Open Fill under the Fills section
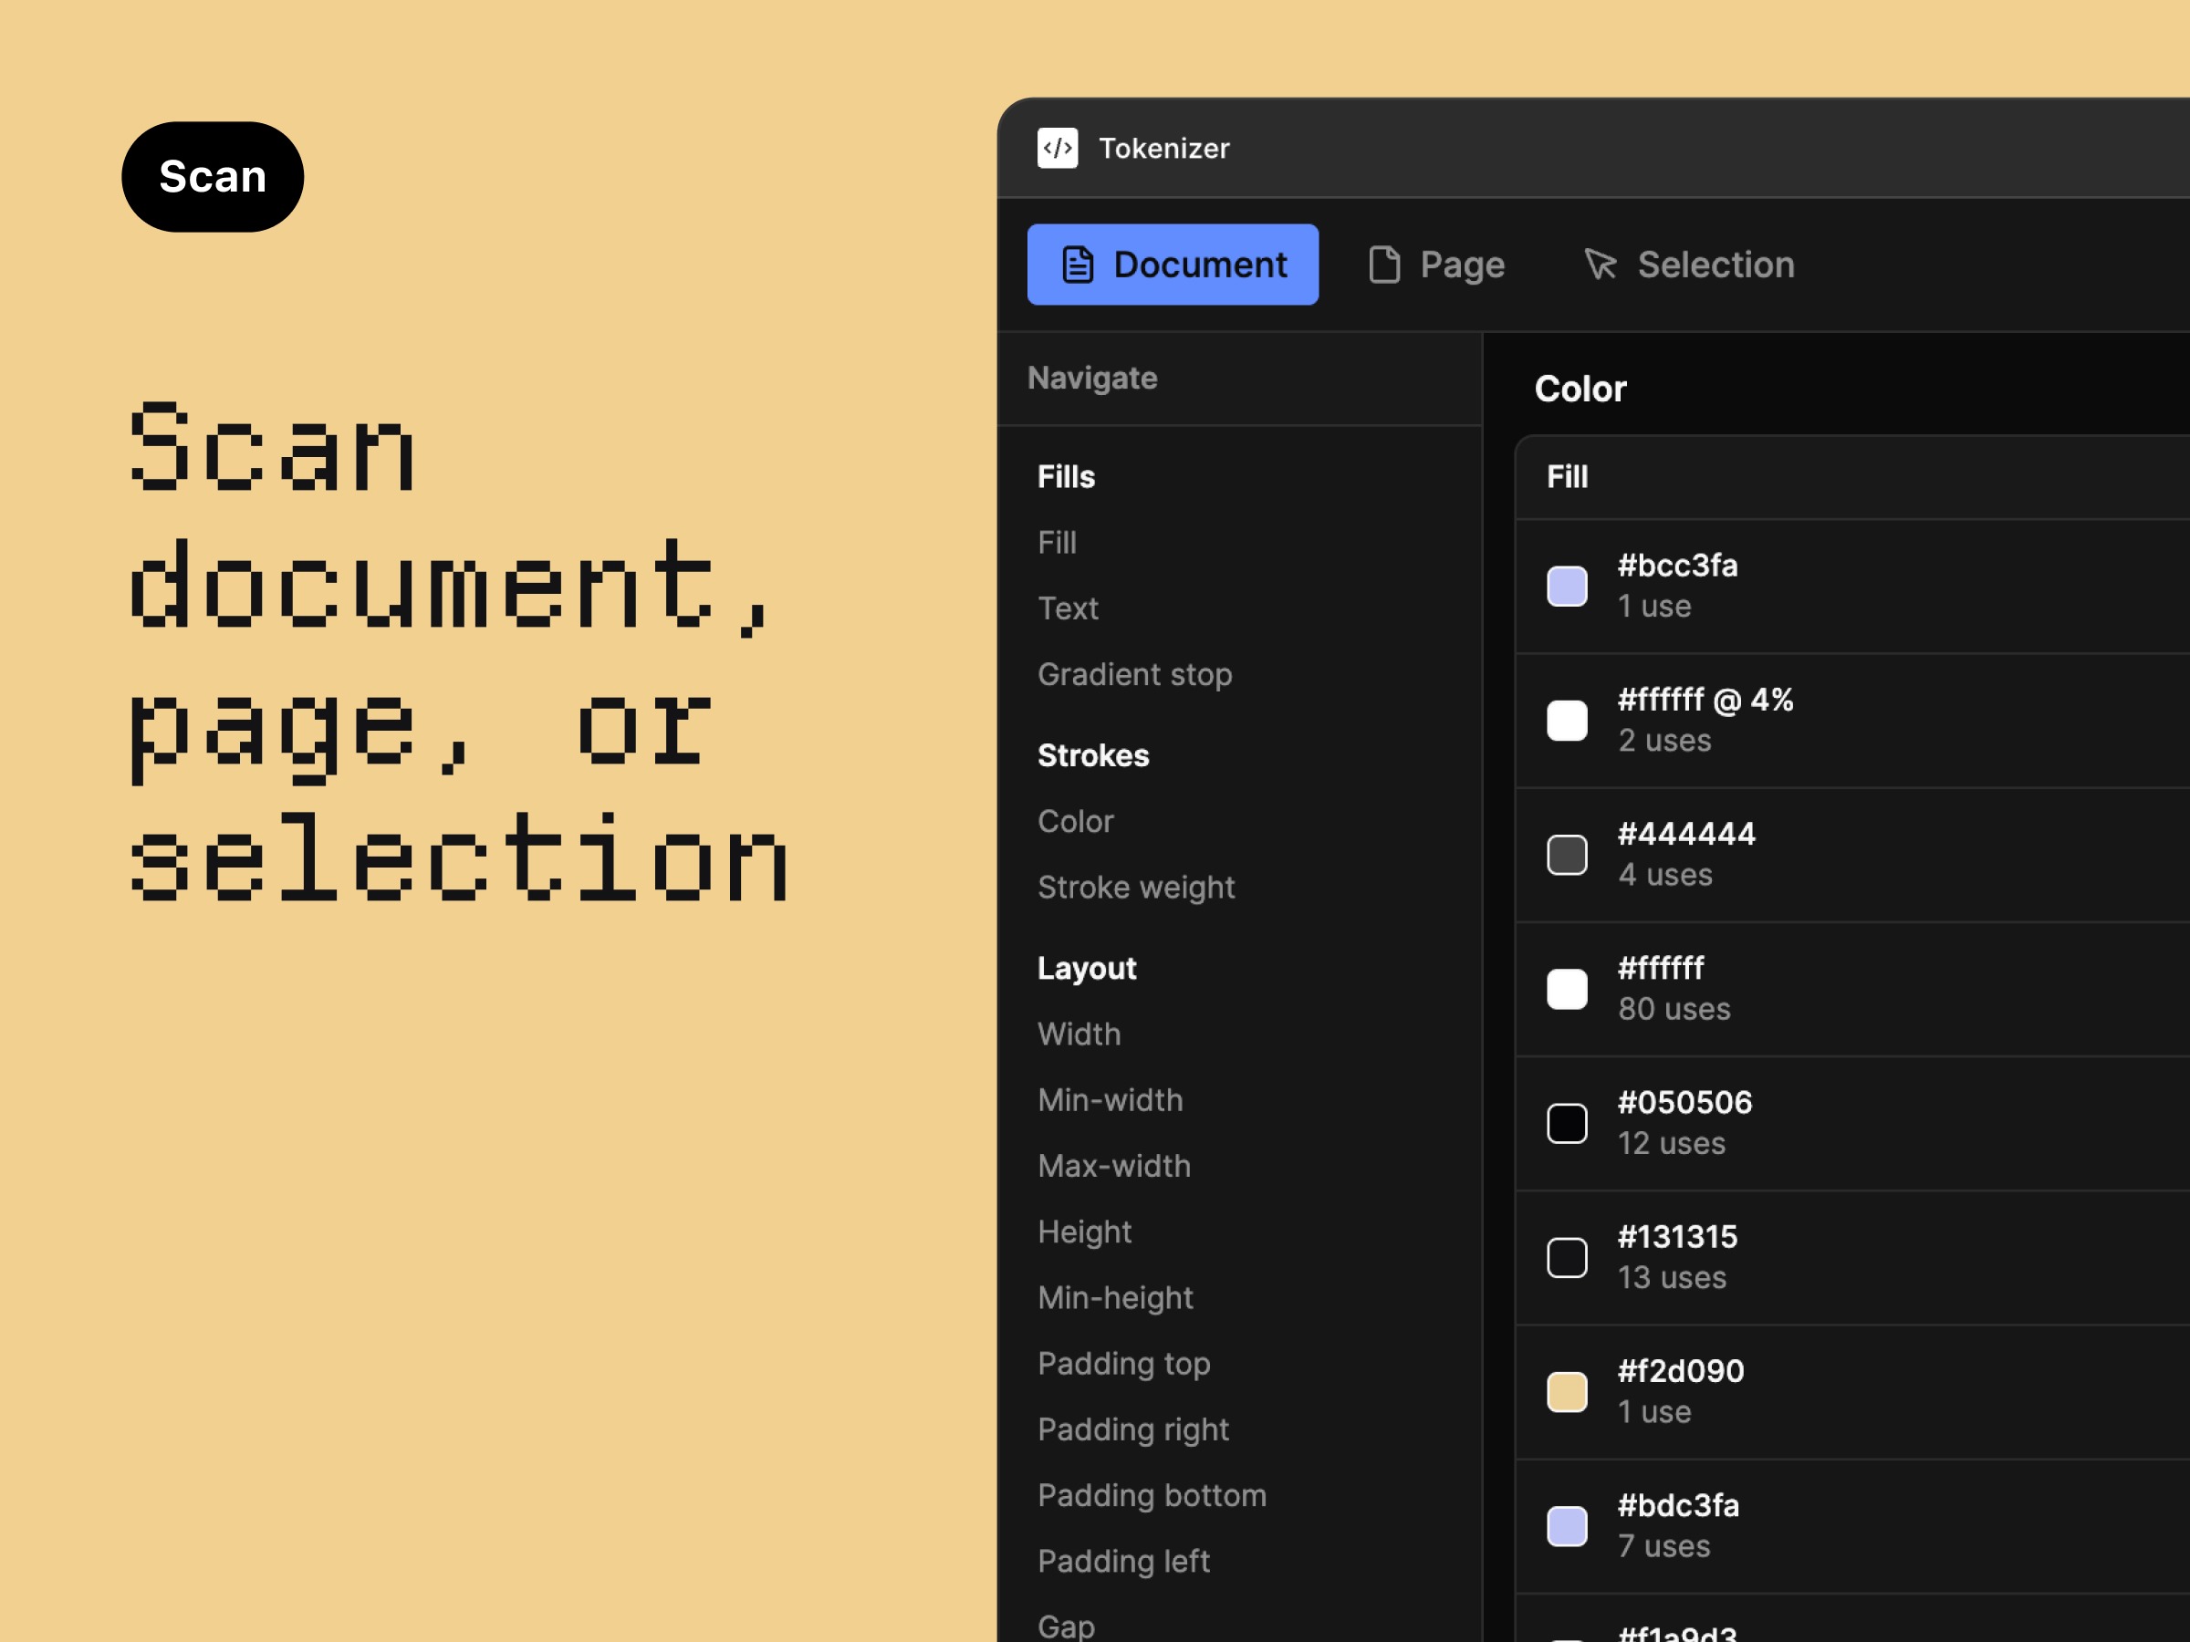 (1057, 543)
